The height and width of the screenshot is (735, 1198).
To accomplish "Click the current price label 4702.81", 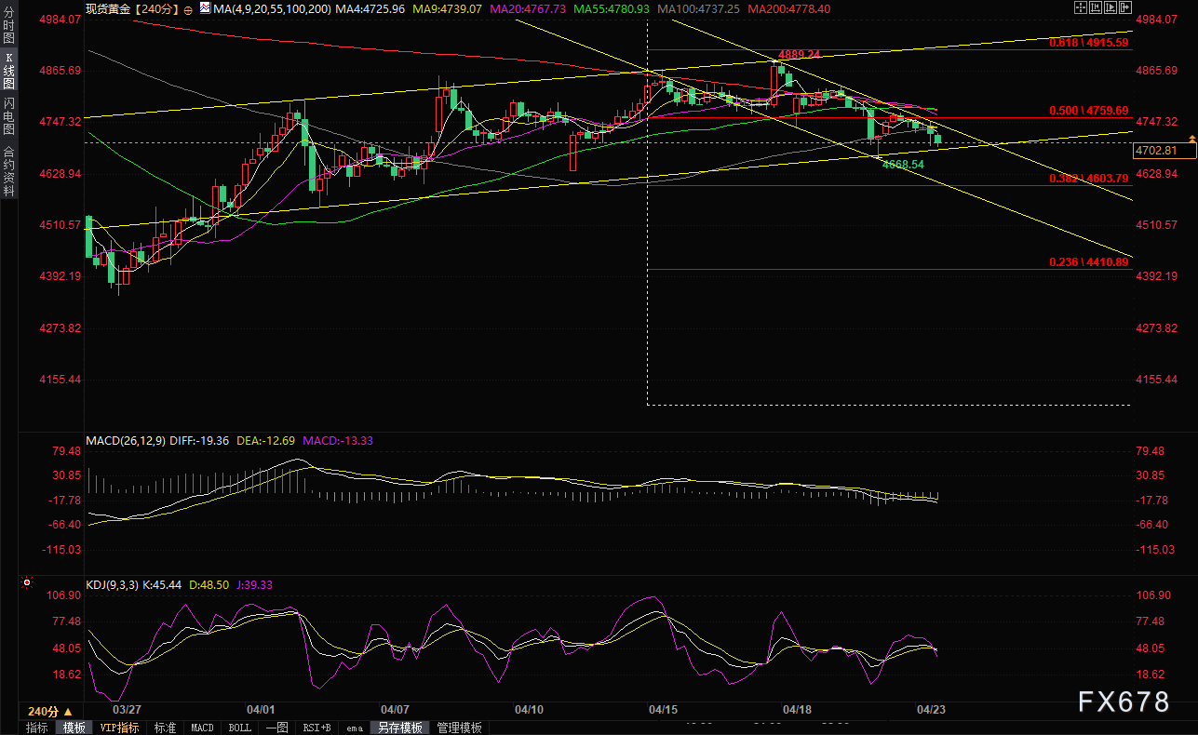I will click(1157, 151).
